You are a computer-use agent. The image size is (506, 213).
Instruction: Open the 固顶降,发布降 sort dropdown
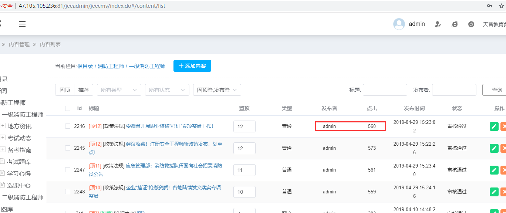click(x=217, y=90)
